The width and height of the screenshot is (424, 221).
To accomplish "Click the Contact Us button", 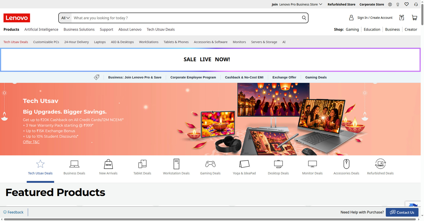I will click(x=402, y=212).
